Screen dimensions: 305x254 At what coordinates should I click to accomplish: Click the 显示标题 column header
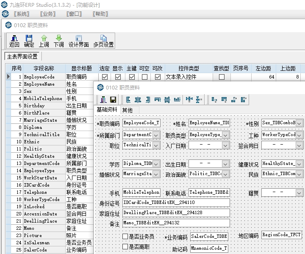(81, 68)
